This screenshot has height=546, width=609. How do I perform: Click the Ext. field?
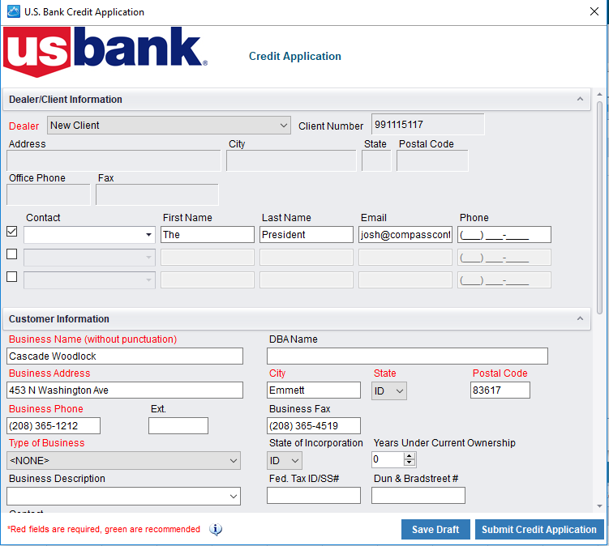pyautogui.click(x=178, y=425)
